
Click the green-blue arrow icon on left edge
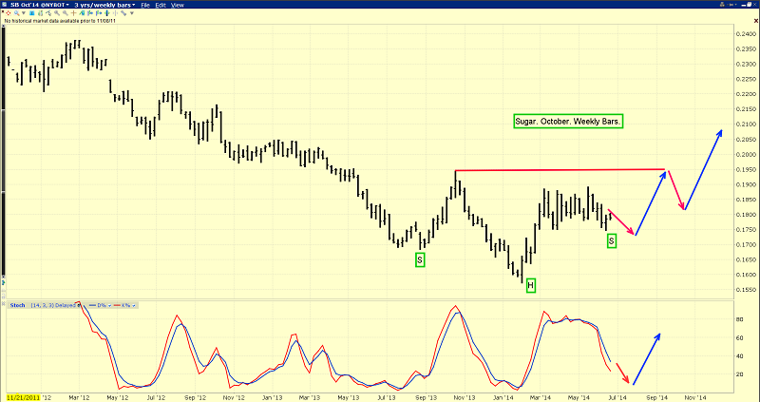tap(4, 282)
